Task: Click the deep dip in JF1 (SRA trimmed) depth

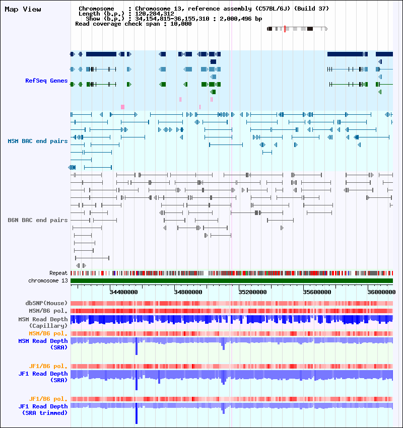Action: click(137, 413)
